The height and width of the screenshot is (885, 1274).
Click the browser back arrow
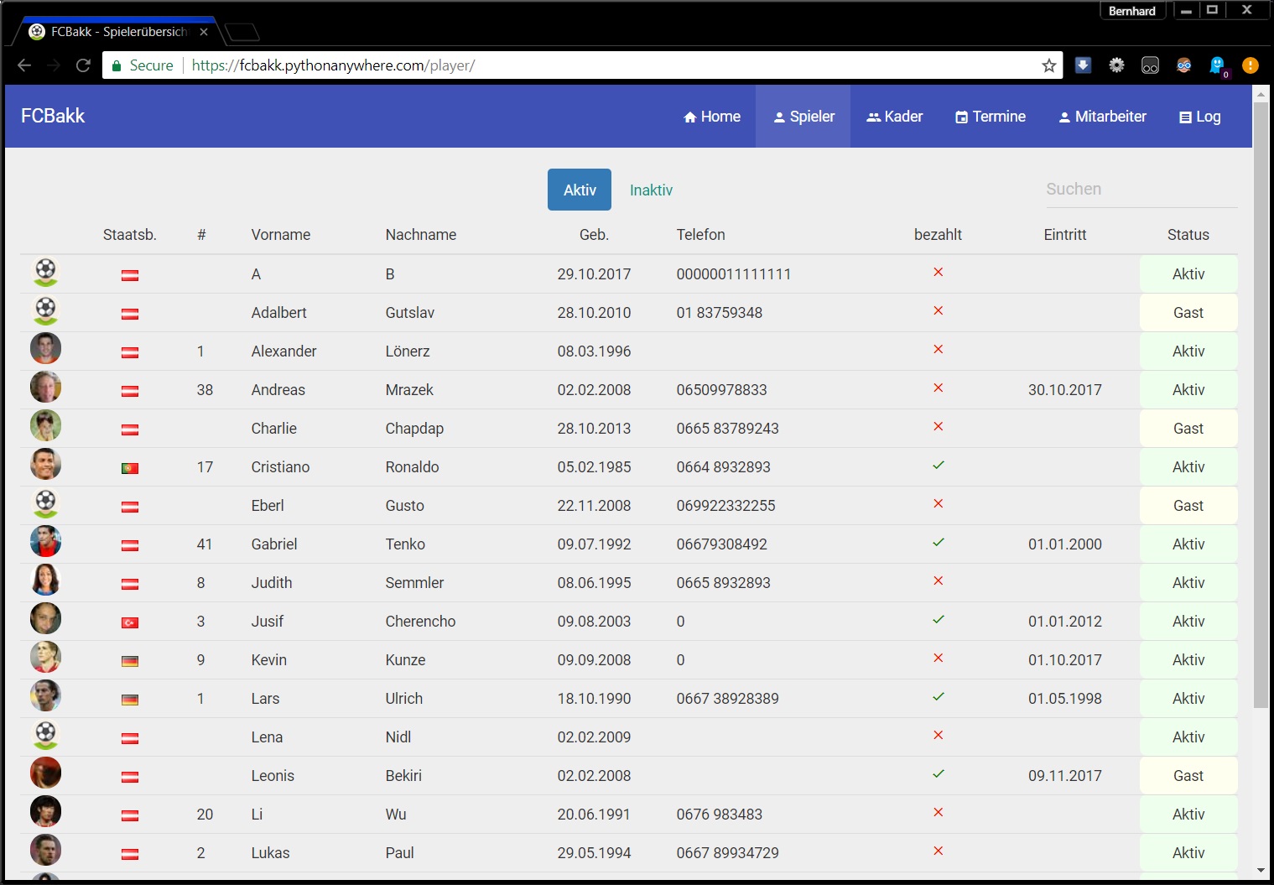(x=24, y=65)
